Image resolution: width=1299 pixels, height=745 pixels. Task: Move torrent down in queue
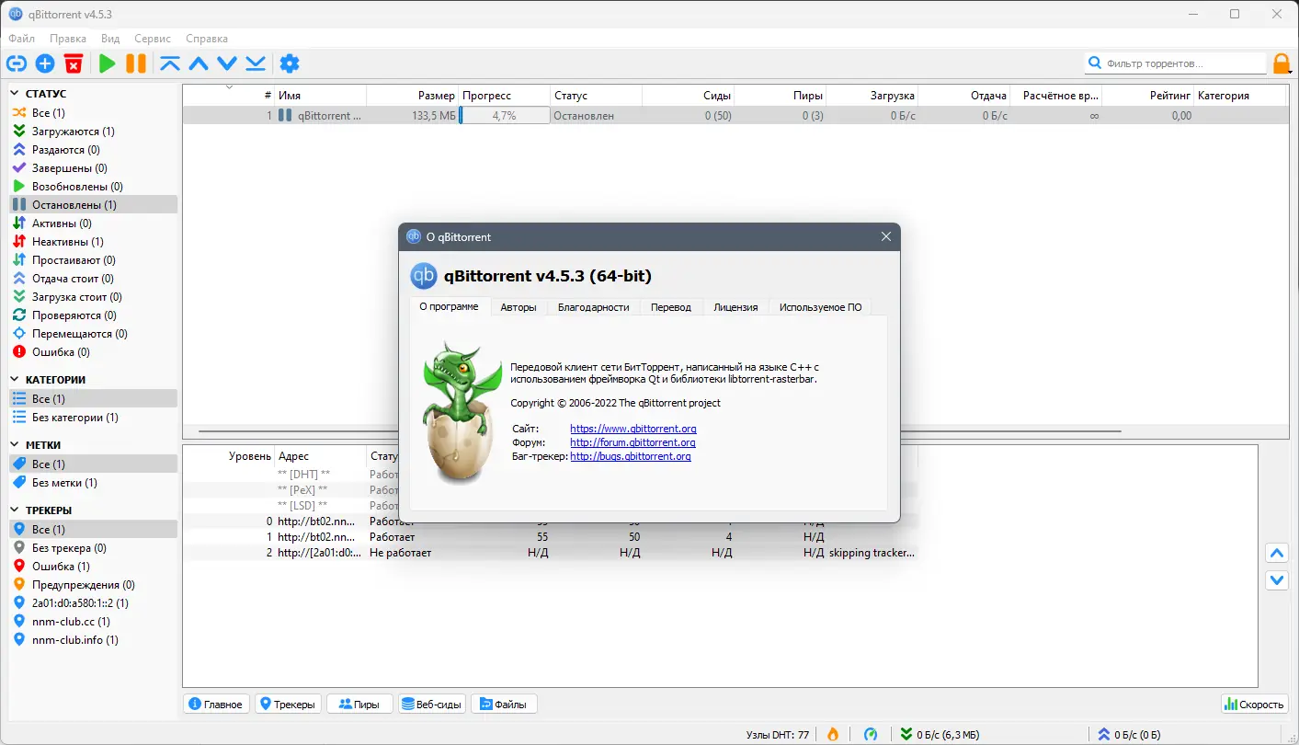[227, 63]
